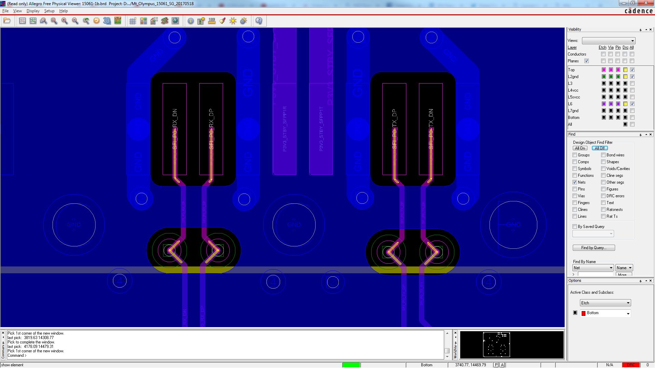Viewport: 655px width, 368px height.
Task: Click the Help question mark icon
Action: coord(259,21)
